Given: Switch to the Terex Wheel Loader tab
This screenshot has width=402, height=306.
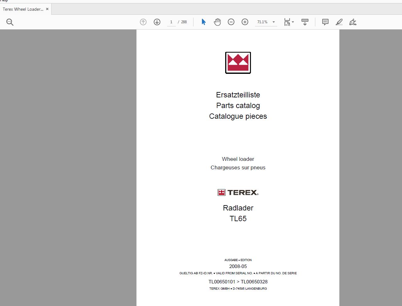Looking at the screenshot, I should click(x=23, y=9).
